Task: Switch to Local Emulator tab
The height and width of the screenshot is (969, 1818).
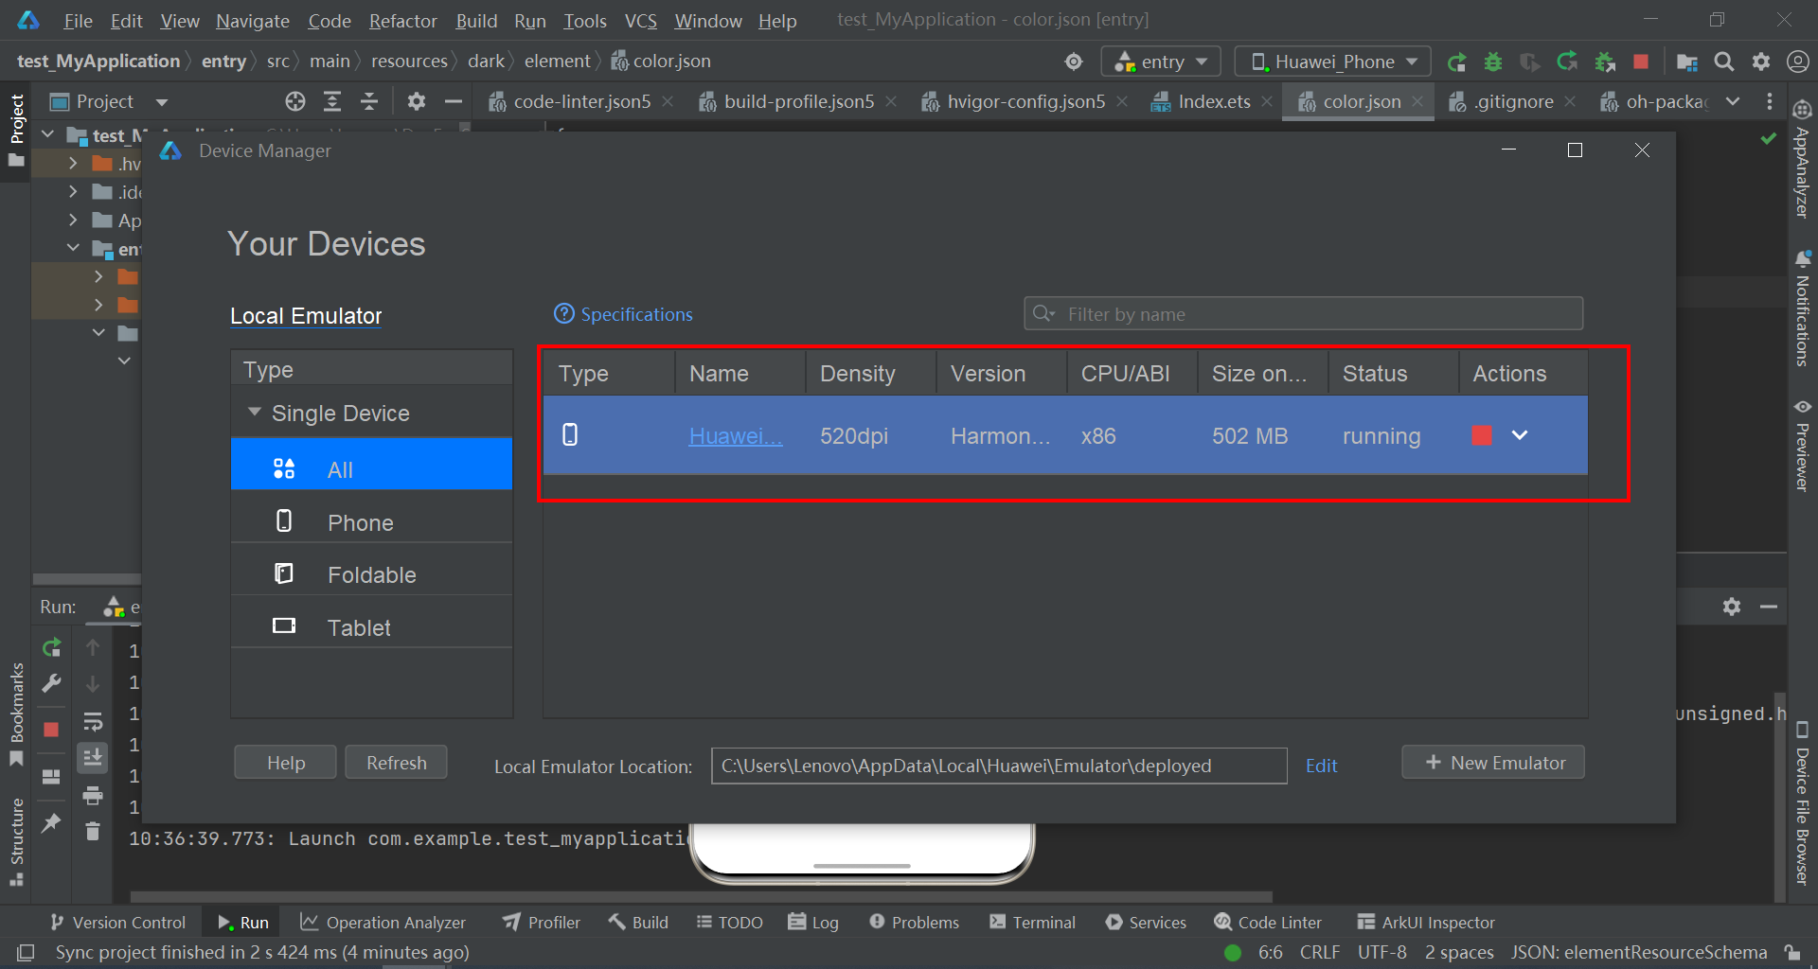Action: pyautogui.click(x=306, y=316)
